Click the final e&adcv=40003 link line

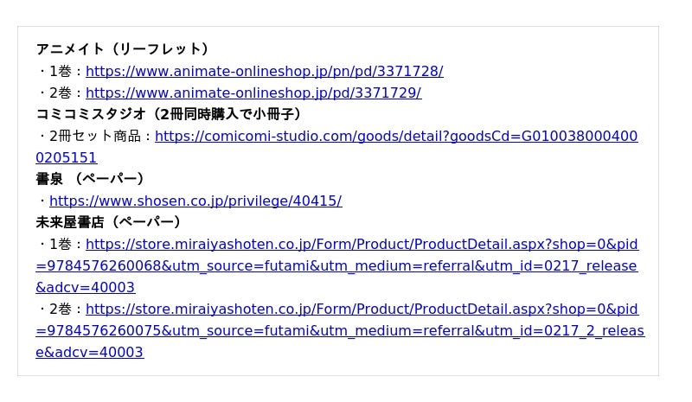(x=89, y=352)
